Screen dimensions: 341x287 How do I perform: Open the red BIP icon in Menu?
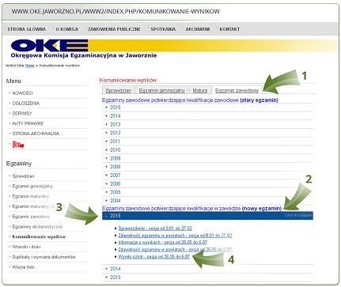18,144
